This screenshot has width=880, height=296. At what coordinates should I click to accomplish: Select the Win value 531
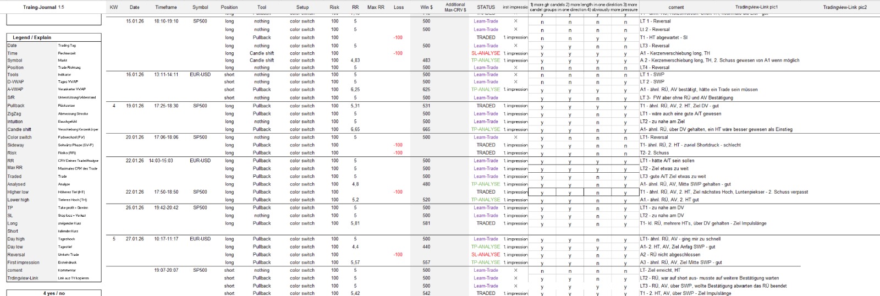(426, 106)
